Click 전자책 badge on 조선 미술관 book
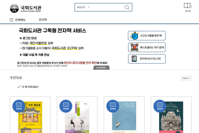The image size is (199, 133). tap(19, 106)
